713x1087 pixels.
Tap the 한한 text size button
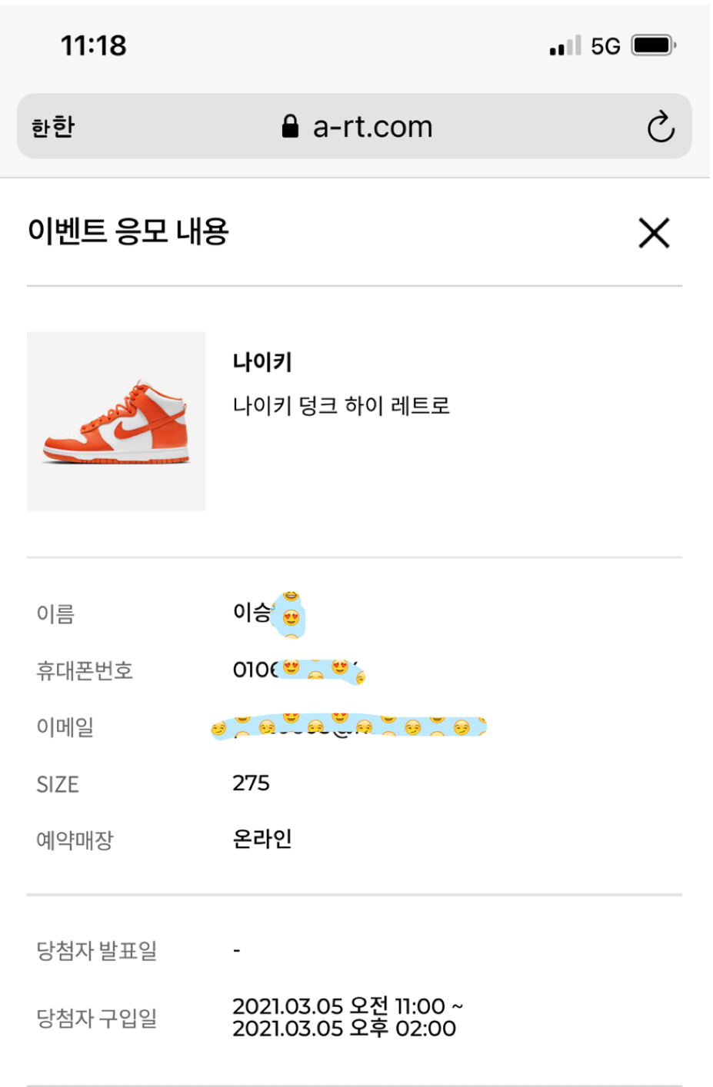click(x=53, y=127)
